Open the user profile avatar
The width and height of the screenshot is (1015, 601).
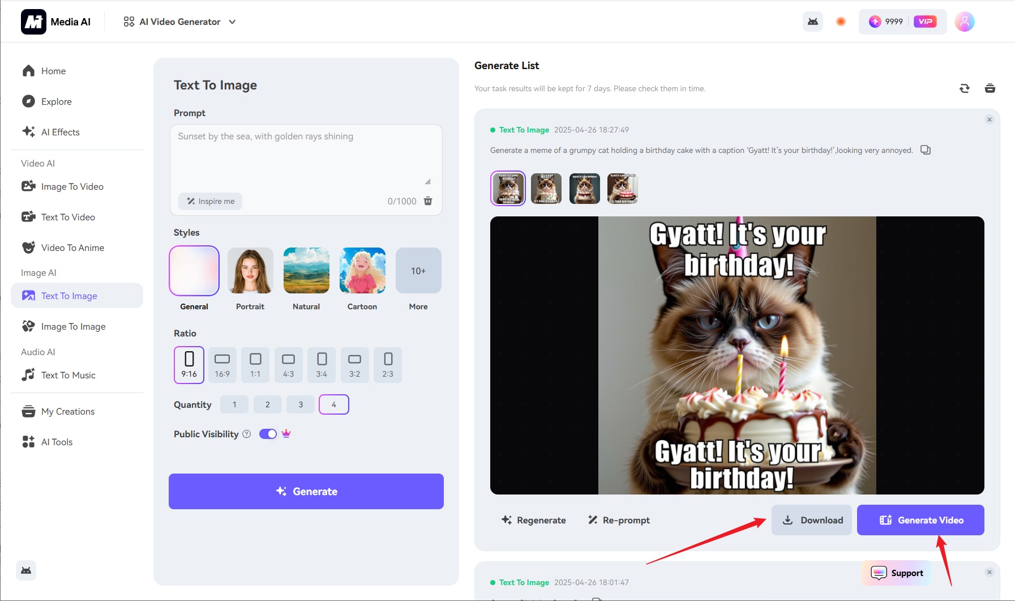[963, 22]
